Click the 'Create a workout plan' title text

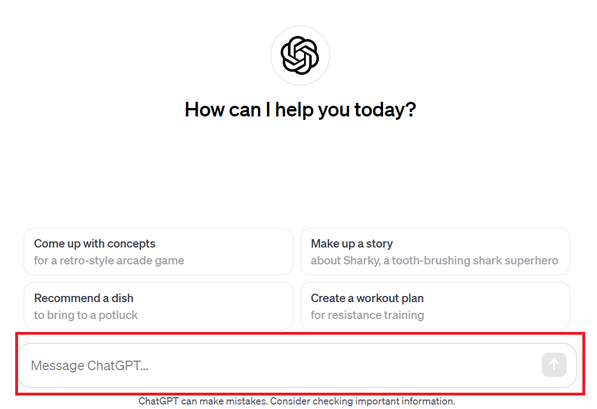[x=367, y=298]
